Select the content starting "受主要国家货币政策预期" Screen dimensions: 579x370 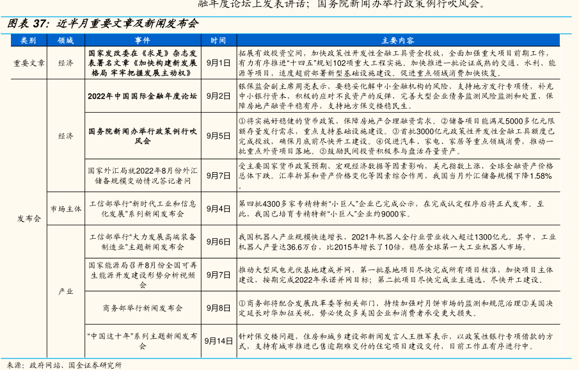click(x=396, y=176)
